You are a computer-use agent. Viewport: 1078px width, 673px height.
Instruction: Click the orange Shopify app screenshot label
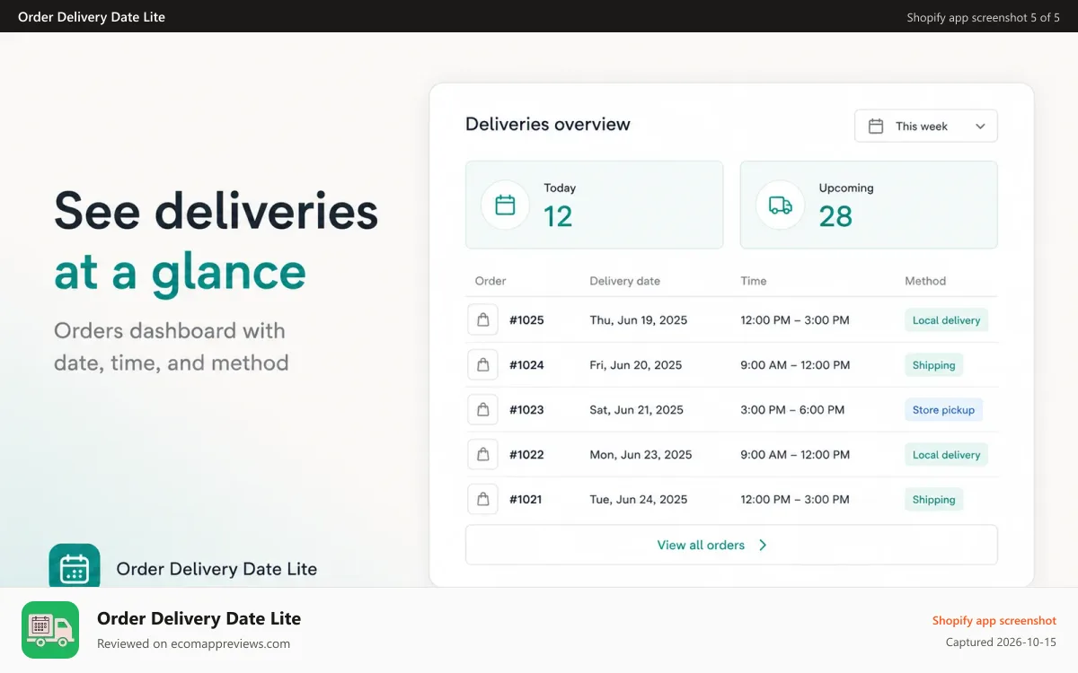[994, 620]
